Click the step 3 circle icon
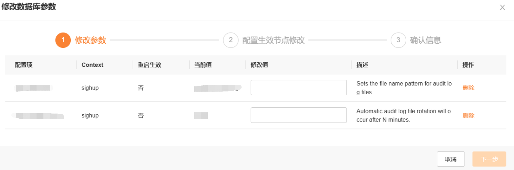Viewport: 514px width, 170px height. [x=398, y=40]
